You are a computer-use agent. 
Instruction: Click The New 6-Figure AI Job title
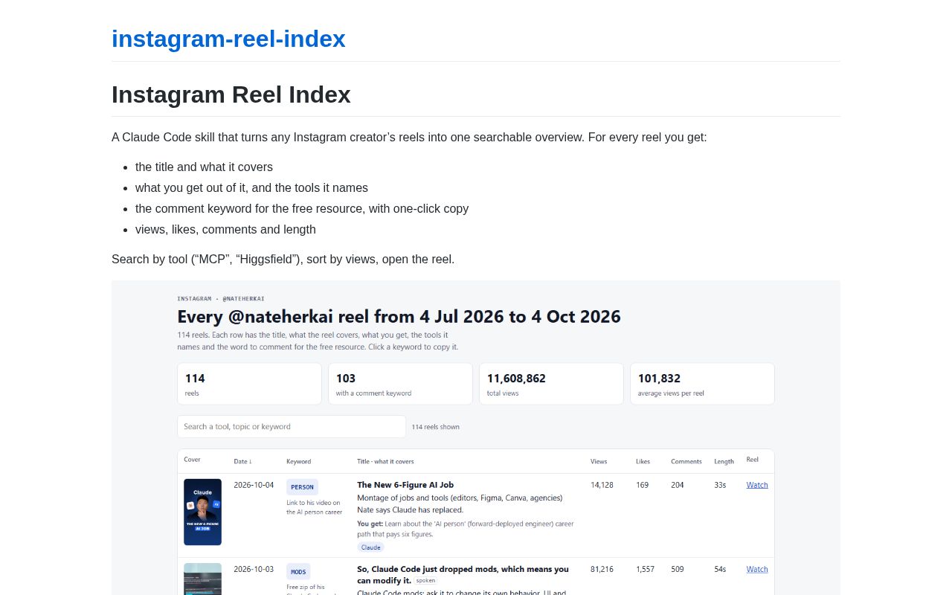pos(405,485)
